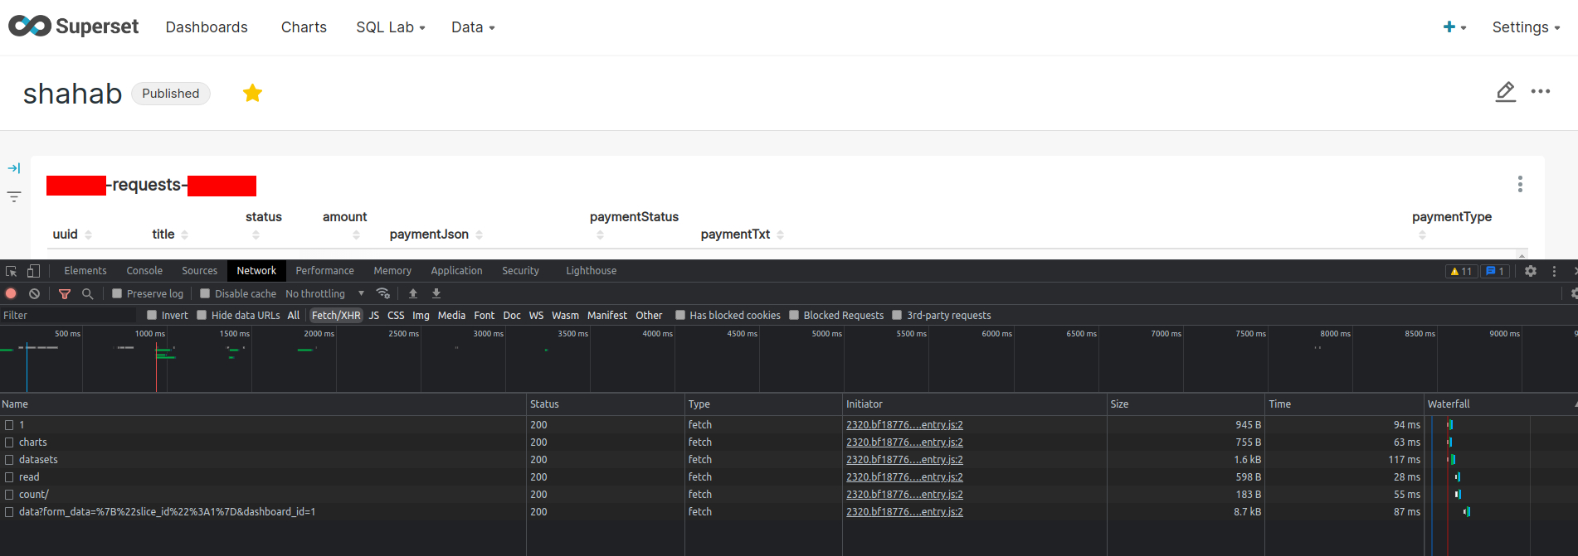Open the No throttling dropdown
This screenshot has width=1578, height=556.
click(x=325, y=293)
